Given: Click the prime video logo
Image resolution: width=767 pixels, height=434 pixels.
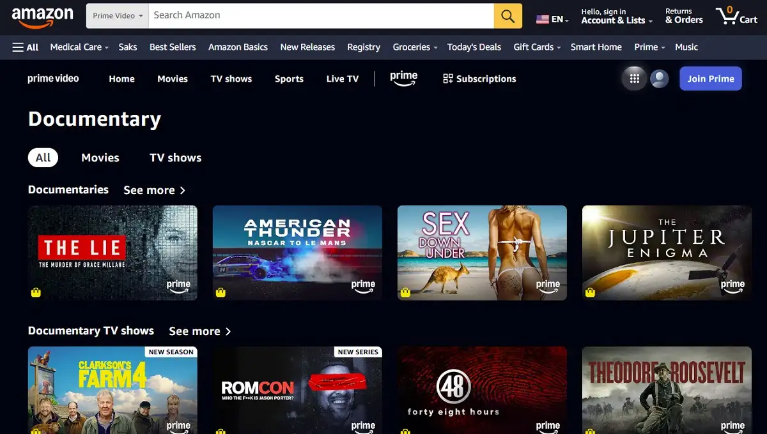Looking at the screenshot, I should 53,79.
